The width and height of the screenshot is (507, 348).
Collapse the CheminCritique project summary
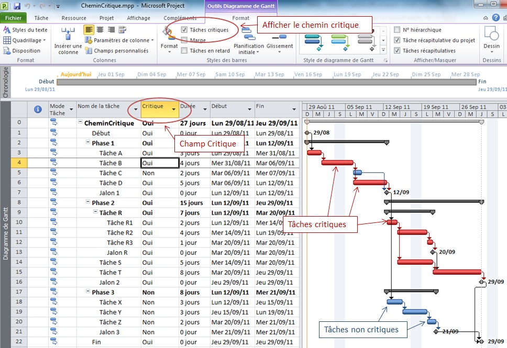pyautogui.click(x=80, y=122)
